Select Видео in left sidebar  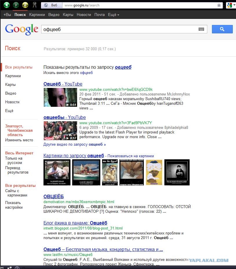click(x=11, y=93)
